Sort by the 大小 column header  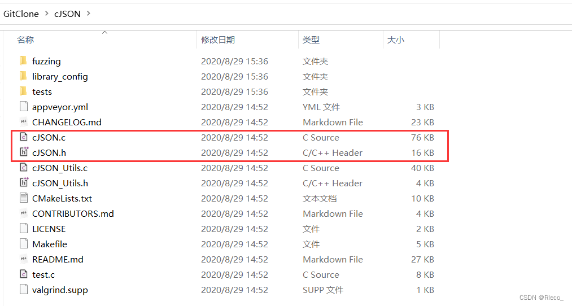coord(396,40)
